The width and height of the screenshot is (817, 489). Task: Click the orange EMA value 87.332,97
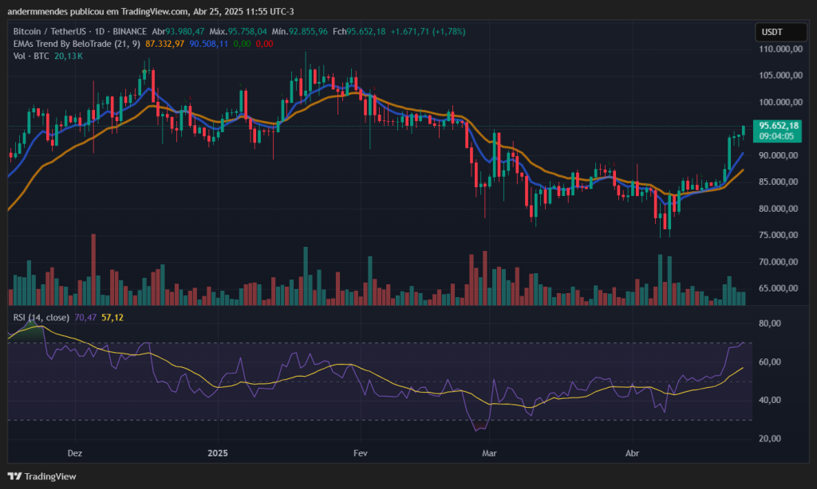[164, 44]
